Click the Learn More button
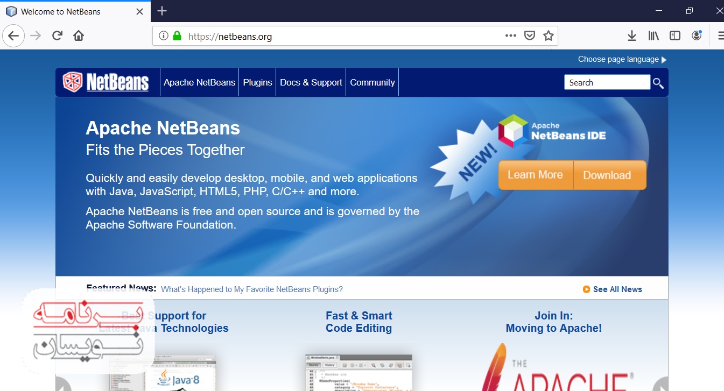 pos(535,175)
